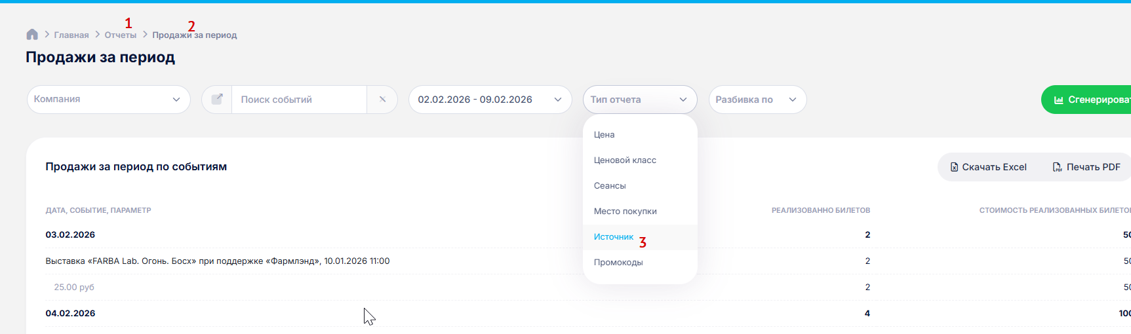This screenshot has width=1131, height=334.
Task: Click the home icon in breadcrumbs
Action: tap(32, 35)
